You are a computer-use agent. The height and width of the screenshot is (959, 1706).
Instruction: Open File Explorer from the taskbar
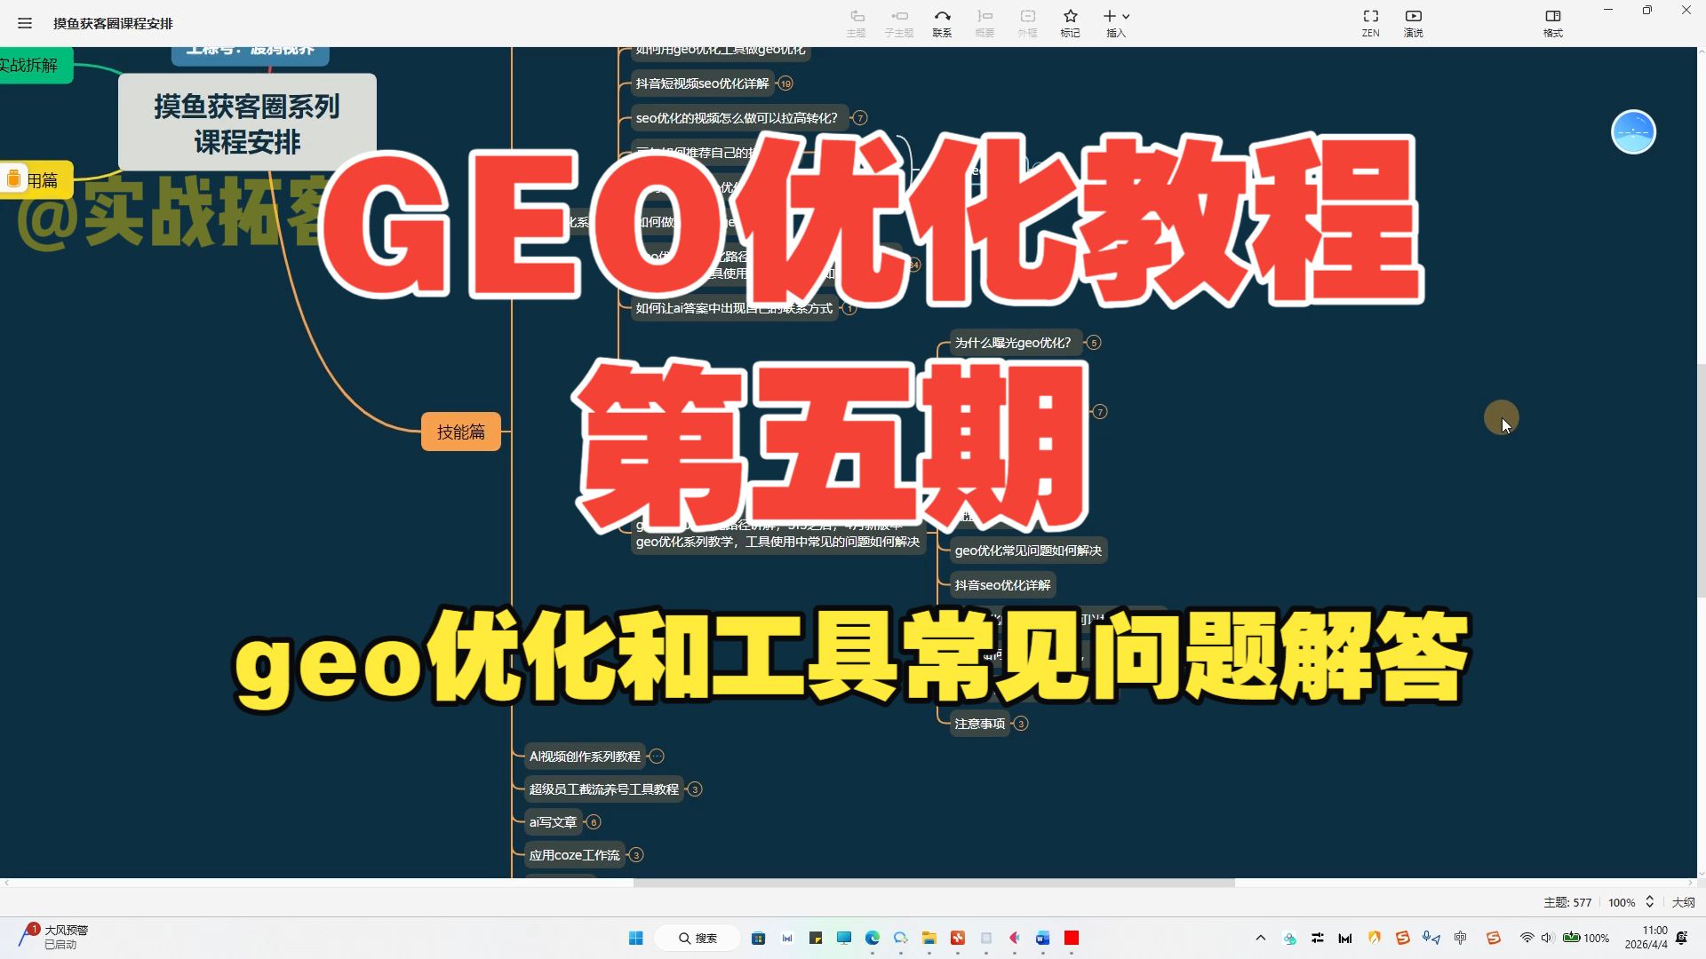[x=929, y=939]
